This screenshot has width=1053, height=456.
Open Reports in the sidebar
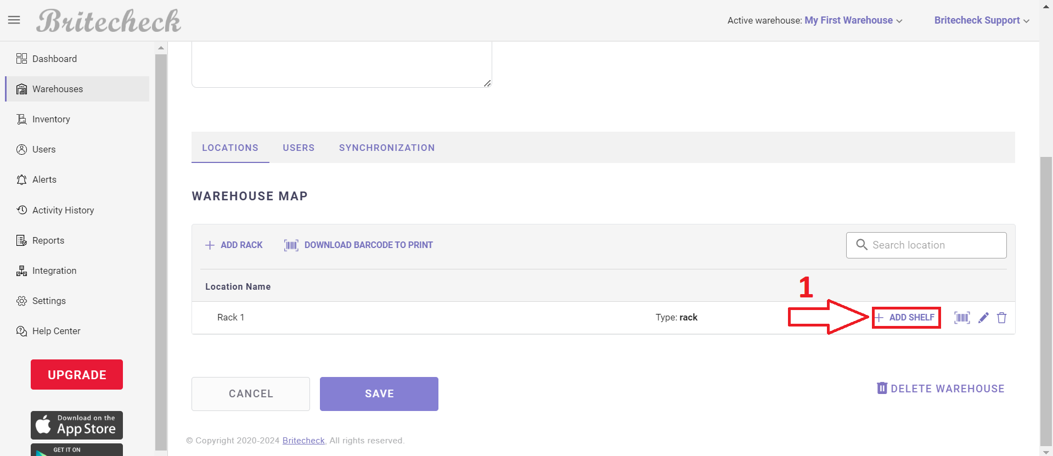click(77, 240)
